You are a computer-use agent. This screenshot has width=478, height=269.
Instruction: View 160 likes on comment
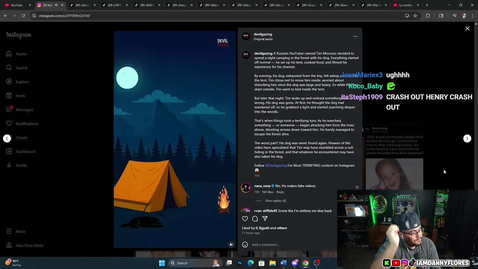[268, 192]
